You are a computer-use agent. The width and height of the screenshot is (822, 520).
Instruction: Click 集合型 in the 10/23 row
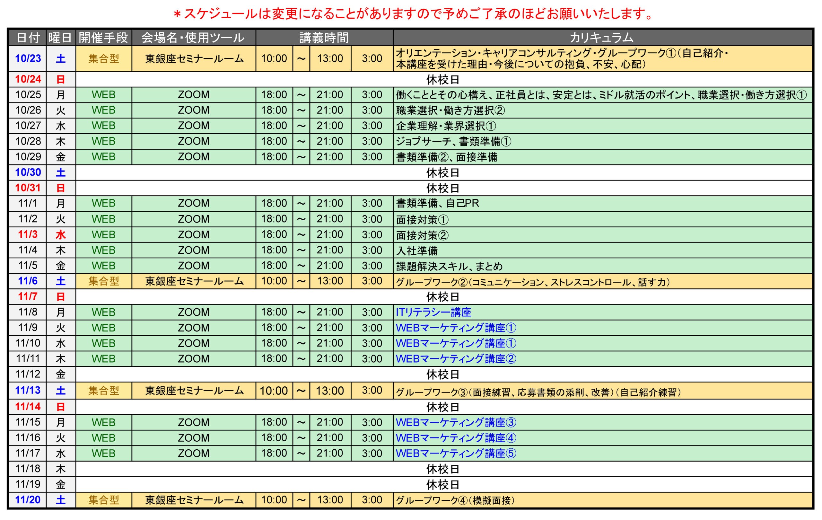(103, 59)
